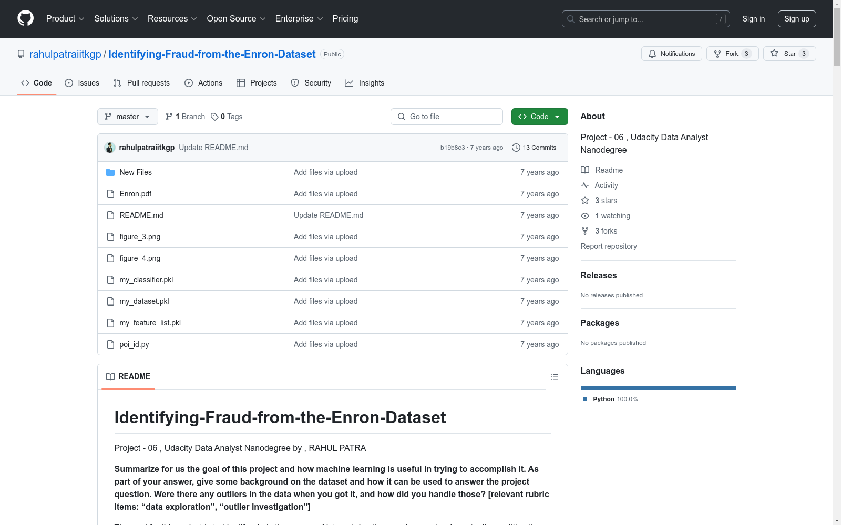
Task: Expand the Solutions menu
Action: (116, 18)
